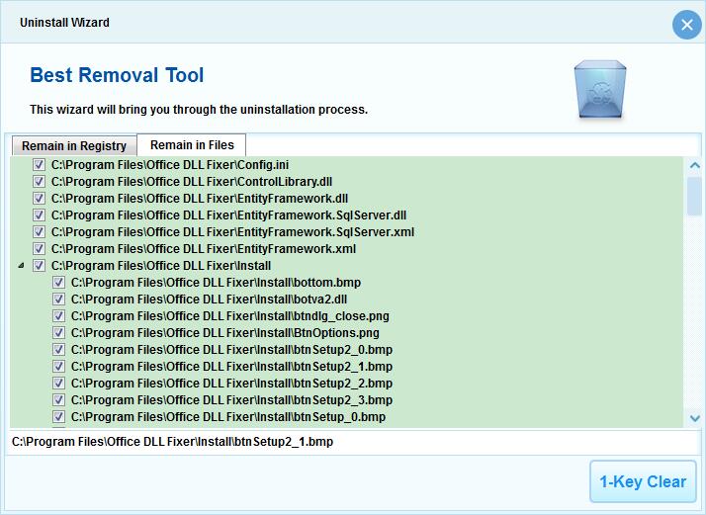
Task: Select the Config.ini file path row
Action: [x=170, y=165]
